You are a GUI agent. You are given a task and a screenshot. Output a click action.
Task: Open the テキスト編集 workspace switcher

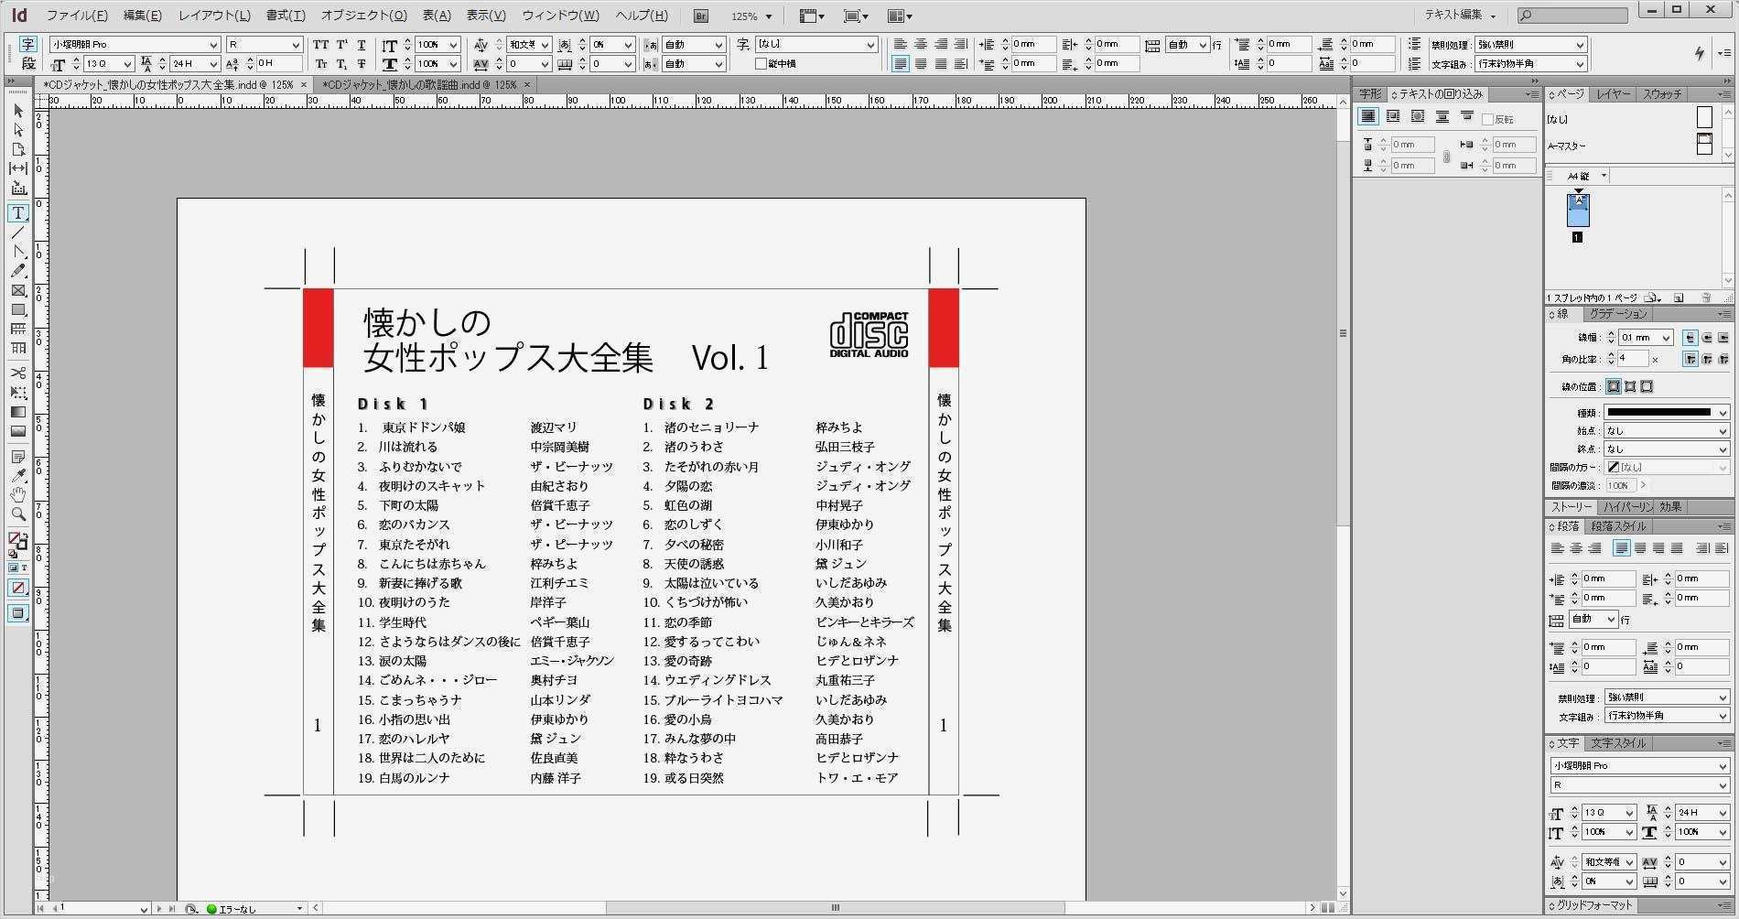coord(1460,16)
